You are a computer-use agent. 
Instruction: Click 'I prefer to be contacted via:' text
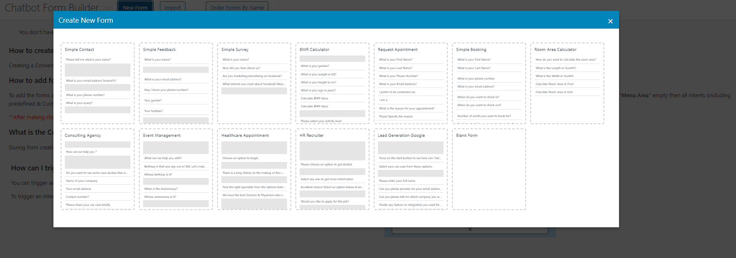[x=397, y=92]
